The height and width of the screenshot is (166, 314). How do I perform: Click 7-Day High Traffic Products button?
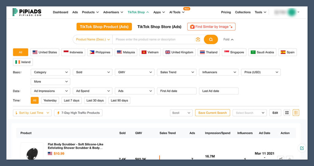pyautogui.click(x=78, y=113)
